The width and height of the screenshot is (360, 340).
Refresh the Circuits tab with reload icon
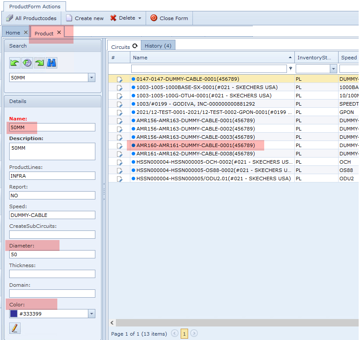click(x=135, y=46)
